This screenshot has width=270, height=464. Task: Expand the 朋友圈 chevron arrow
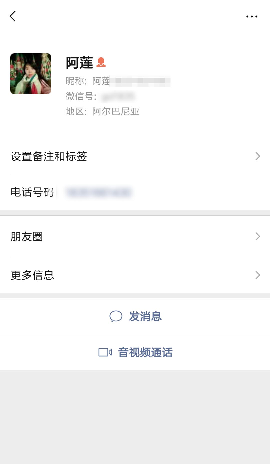(257, 236)
